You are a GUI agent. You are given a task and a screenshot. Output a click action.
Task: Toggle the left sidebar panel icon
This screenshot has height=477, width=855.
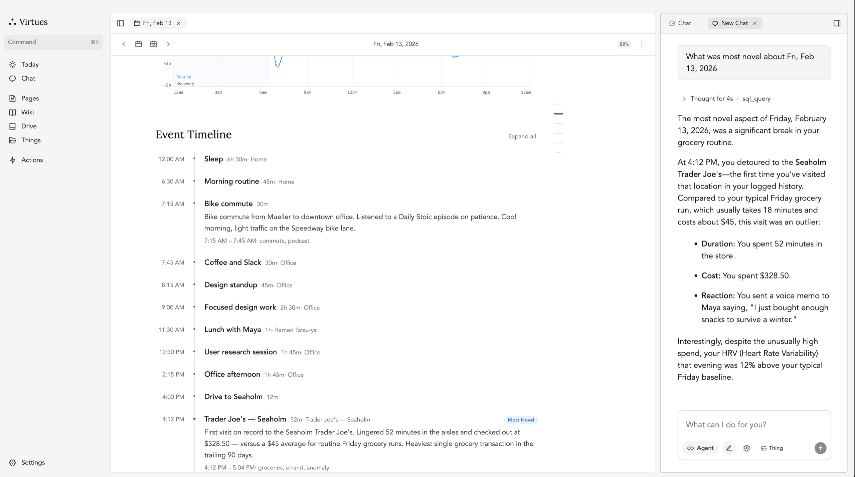tap(121, 23)
